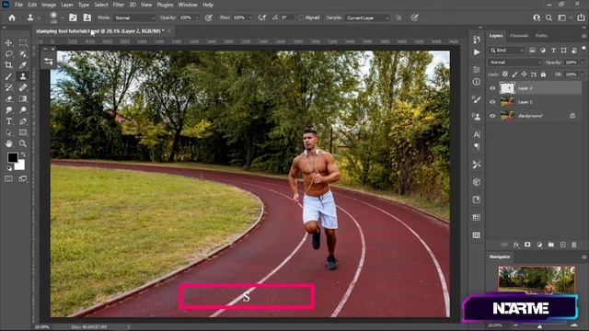Hide Layer 2 with its eye icon
Image resolution: width=589 pixels, height=331 pixels.
492,88
